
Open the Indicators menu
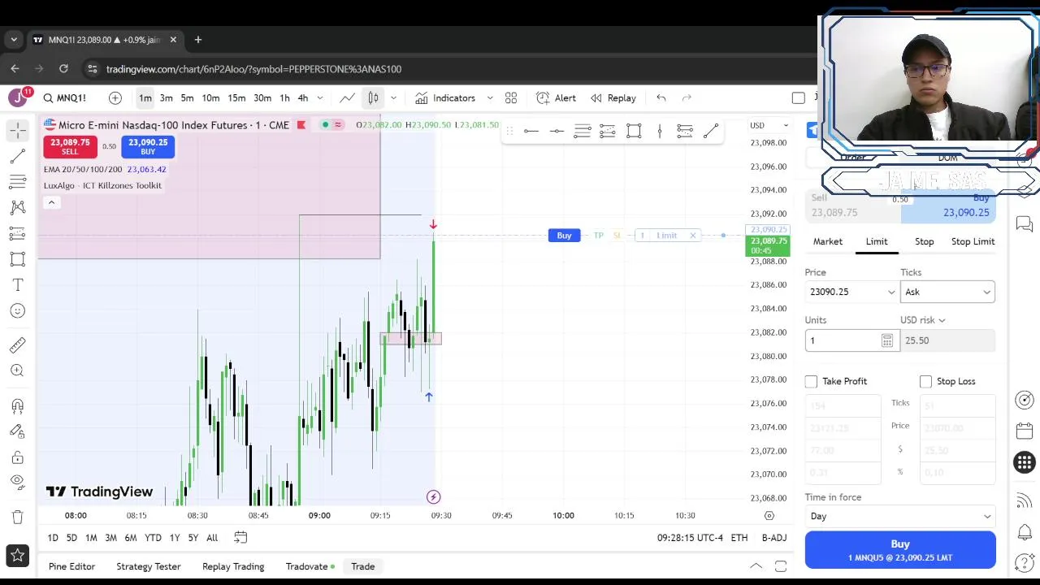[x=445, y=97]
